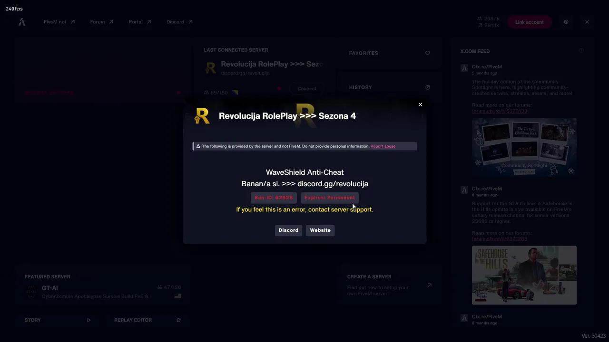Open the Community Spotlight feed image
This screenshot has height=342, width=609.
524,147
